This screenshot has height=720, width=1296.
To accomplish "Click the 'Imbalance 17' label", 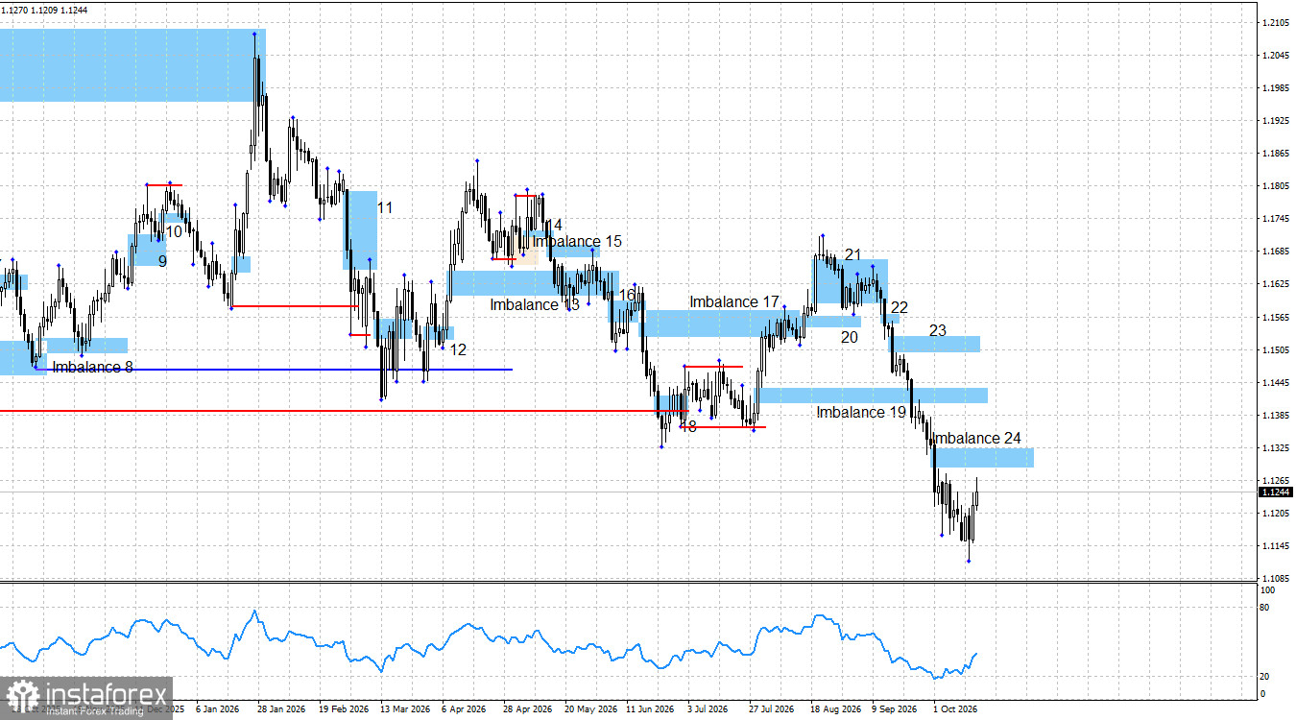I will tap(734, 301).
